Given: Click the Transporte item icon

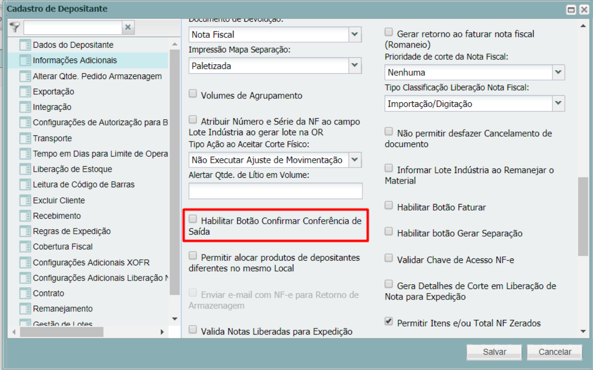Looking at the screenshot, I should pos(25,139).
